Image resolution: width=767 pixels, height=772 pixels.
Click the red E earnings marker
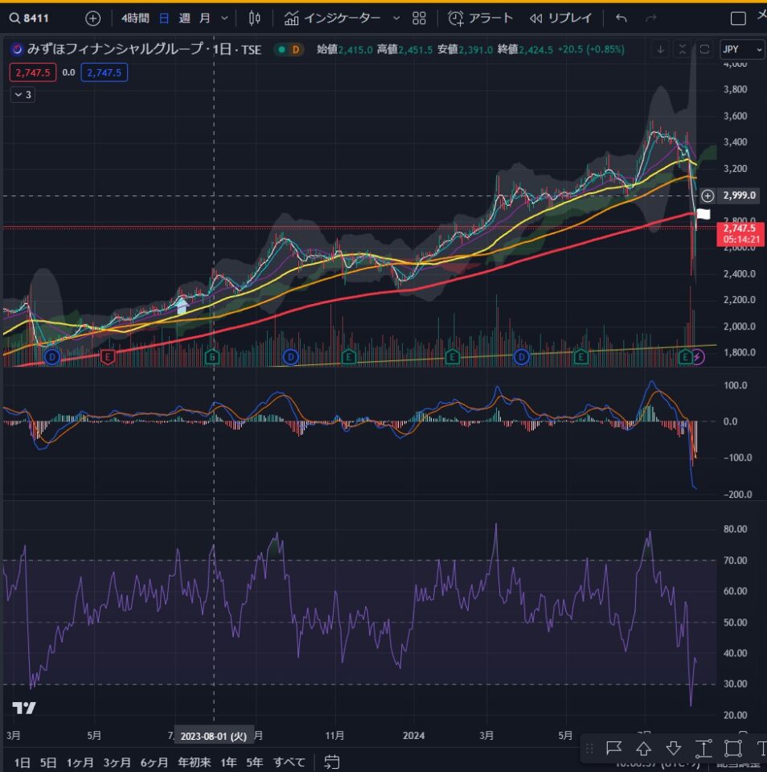click(108, 356)
